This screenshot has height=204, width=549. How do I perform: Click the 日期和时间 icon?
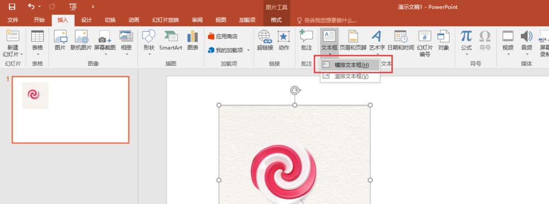[x=401, y=36]
